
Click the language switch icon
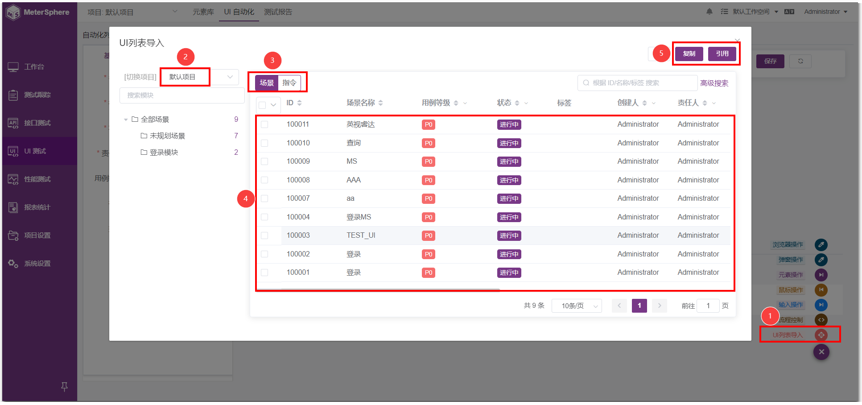[789, 12]
